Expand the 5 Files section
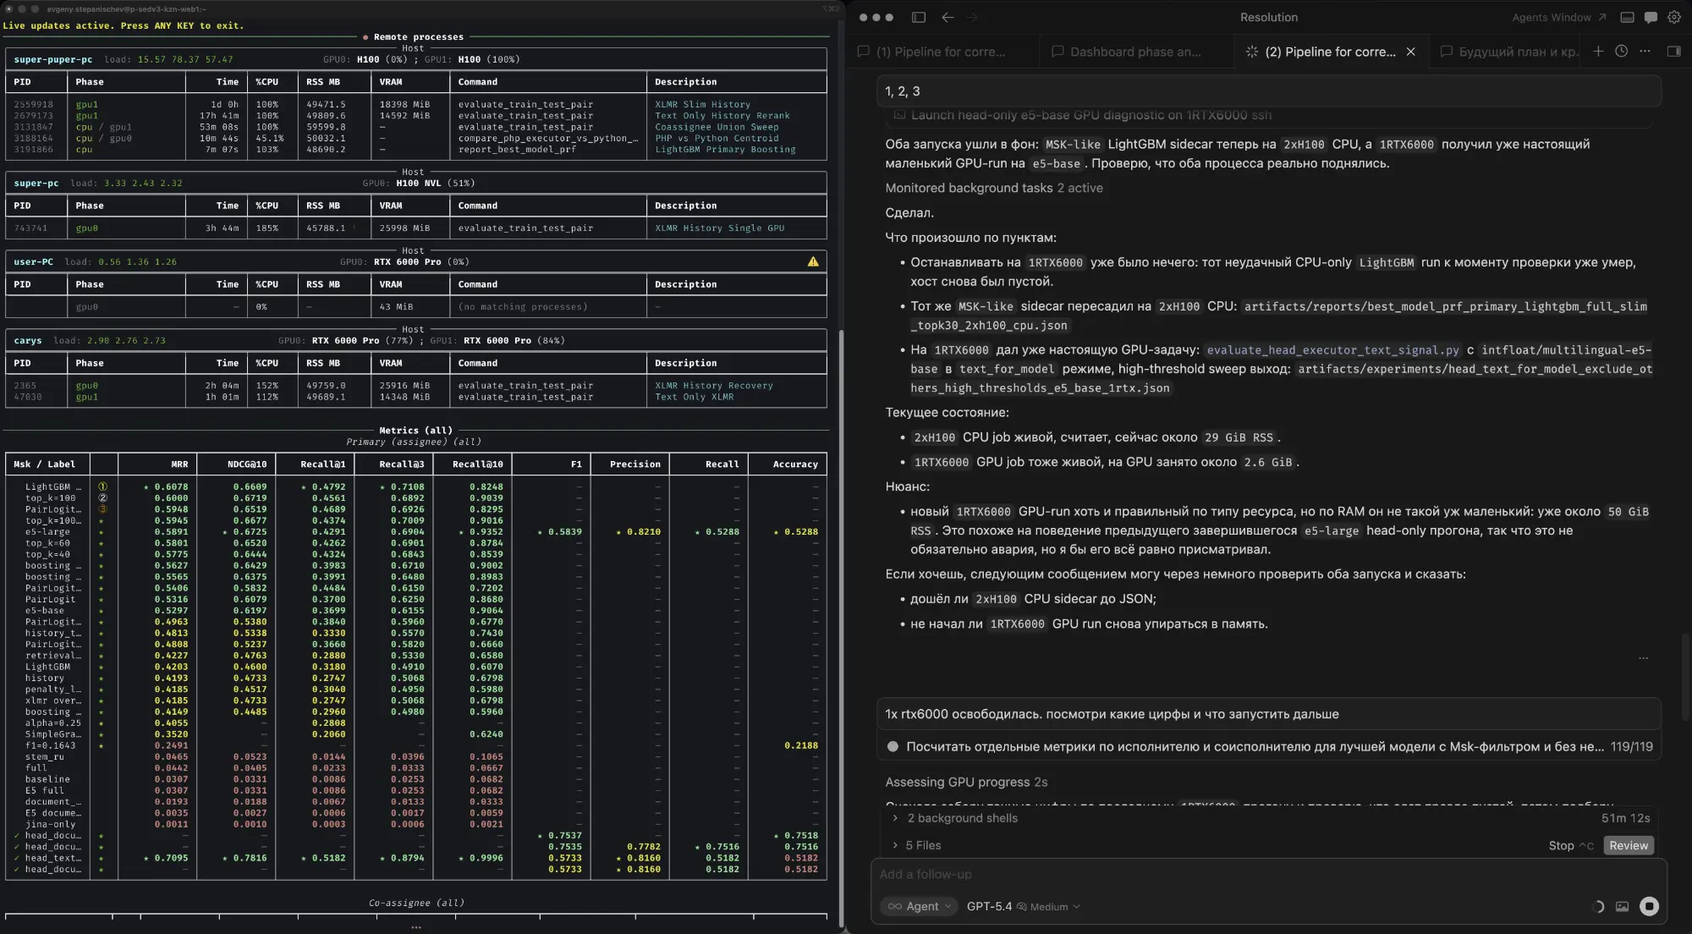 pyautogui.click(x=922, y=845)
